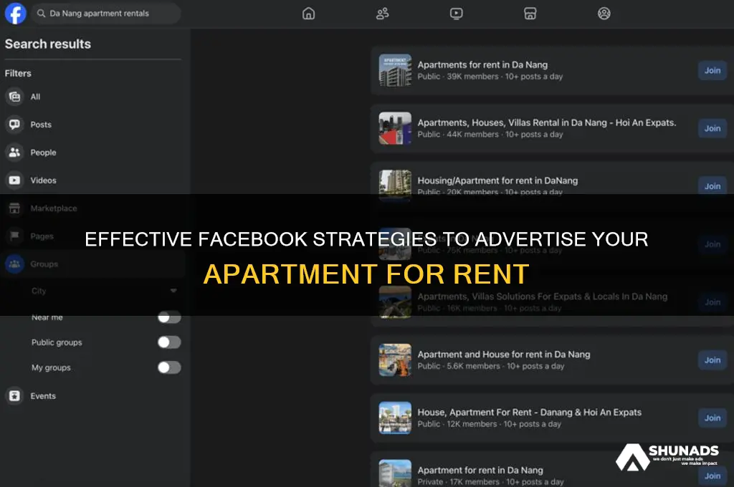This screenshot has height=487, width=734.
Task: Expand the City dropdown arrow
Action: click(173, 291)
